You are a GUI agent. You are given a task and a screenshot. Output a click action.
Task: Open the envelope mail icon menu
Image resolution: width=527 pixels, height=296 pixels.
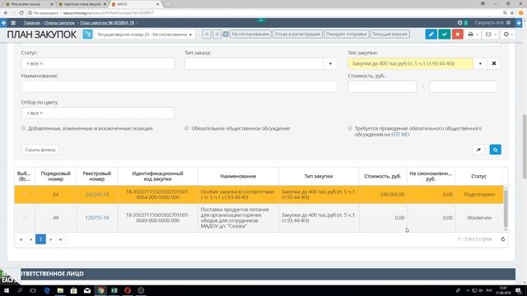tap(491, 35)
